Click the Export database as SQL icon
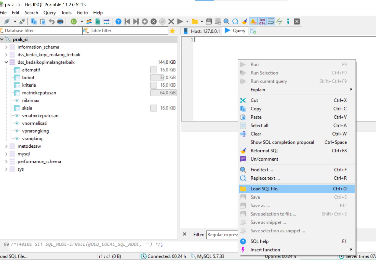Viewport: 376px width, 260px height. tap(106, 22)
